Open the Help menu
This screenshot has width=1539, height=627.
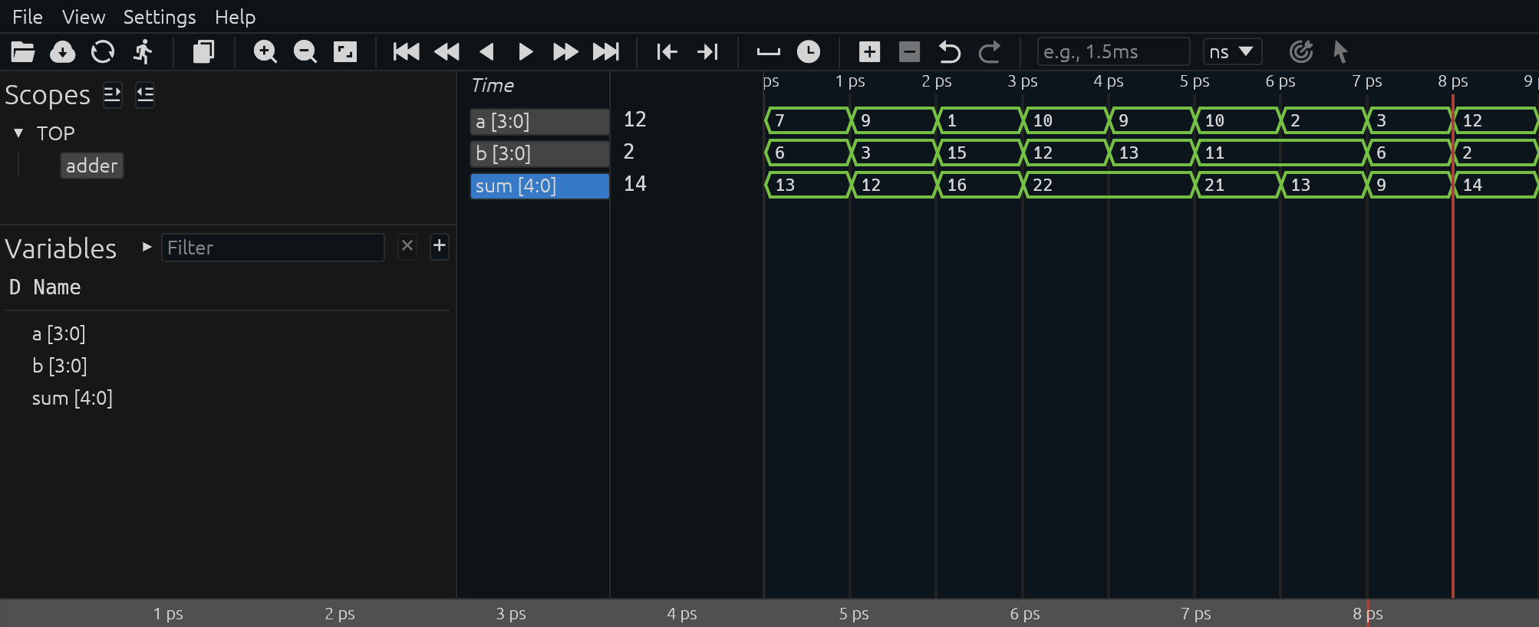[235, 17]
